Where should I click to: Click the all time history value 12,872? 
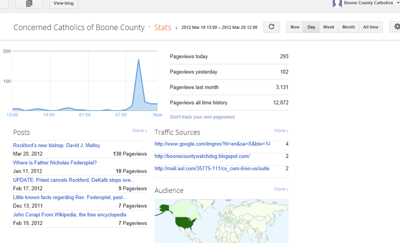pos(280,103)
